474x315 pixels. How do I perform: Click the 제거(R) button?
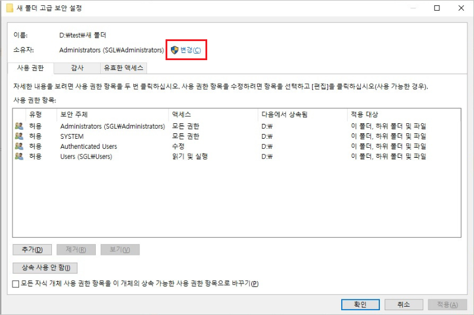pos(76,249)
